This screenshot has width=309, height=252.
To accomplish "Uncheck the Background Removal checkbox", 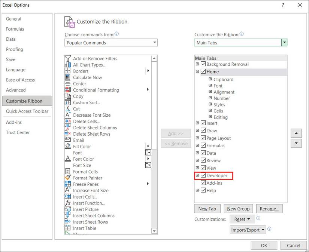I will pyautogui.click(x=203, y=64).
